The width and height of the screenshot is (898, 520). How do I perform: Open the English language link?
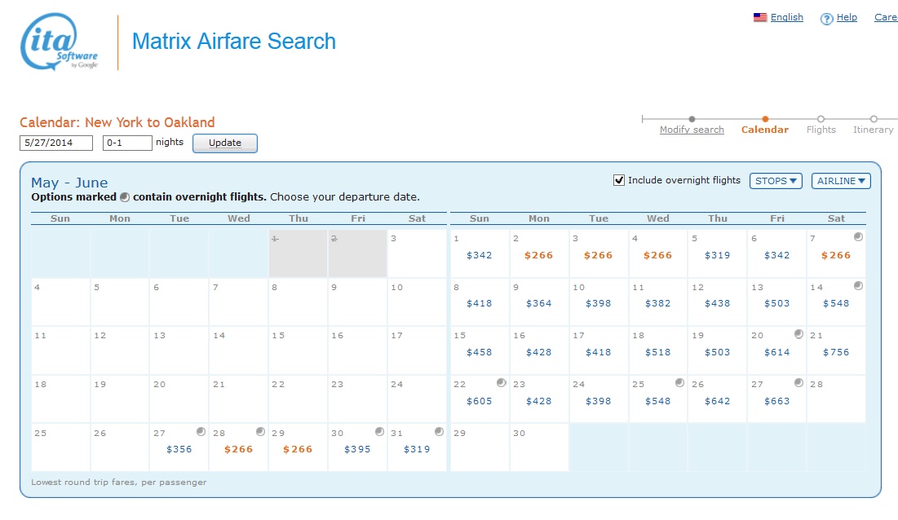tap(786, 17)
